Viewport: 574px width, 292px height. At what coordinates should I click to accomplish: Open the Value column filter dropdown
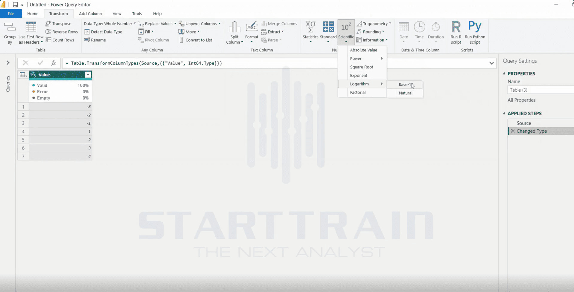[x=88, y=75]
